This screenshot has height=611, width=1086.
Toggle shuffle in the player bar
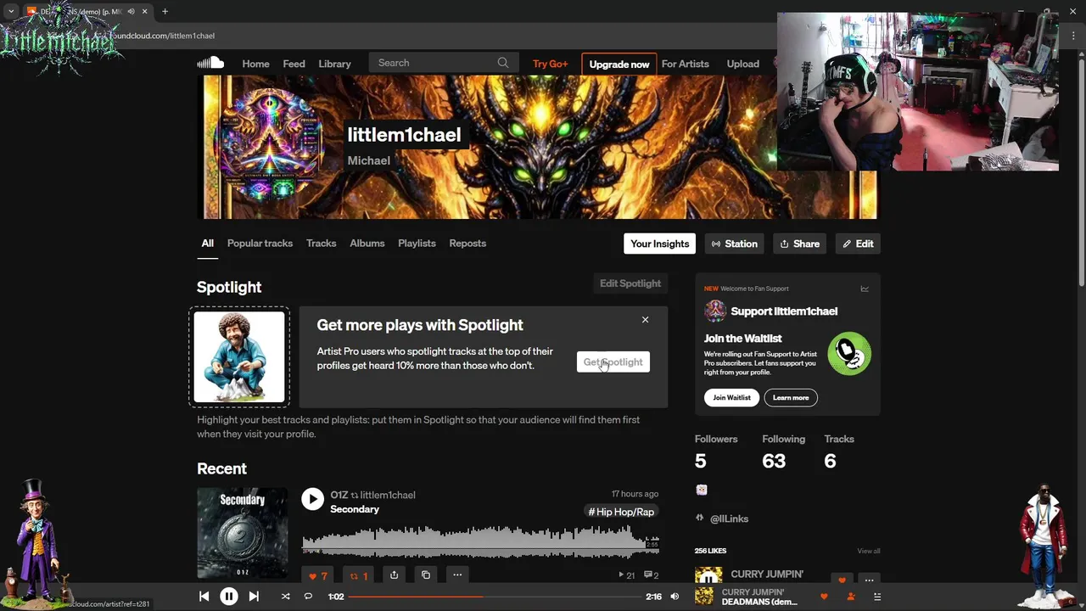(285, 597)
